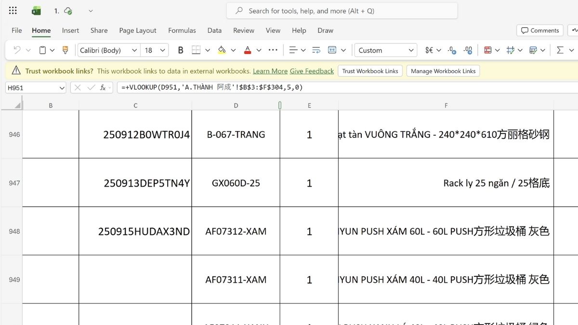Screen dimensions: 578x325
Task: Click the Conditional Formatting icon
Action: tap(488, 50)
